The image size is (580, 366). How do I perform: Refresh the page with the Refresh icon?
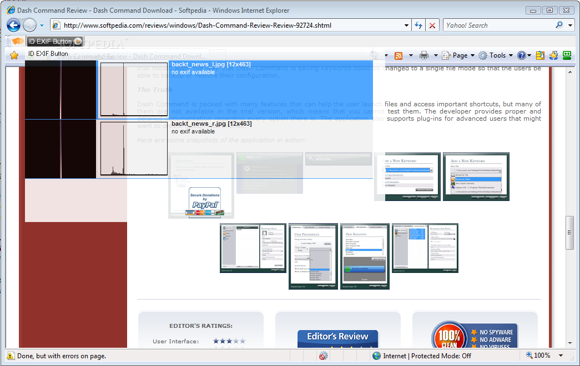(x=418, y=25)
